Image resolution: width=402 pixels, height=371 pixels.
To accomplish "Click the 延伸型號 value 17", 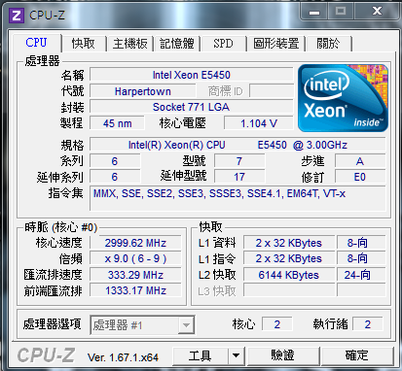I will coord(239,177).
